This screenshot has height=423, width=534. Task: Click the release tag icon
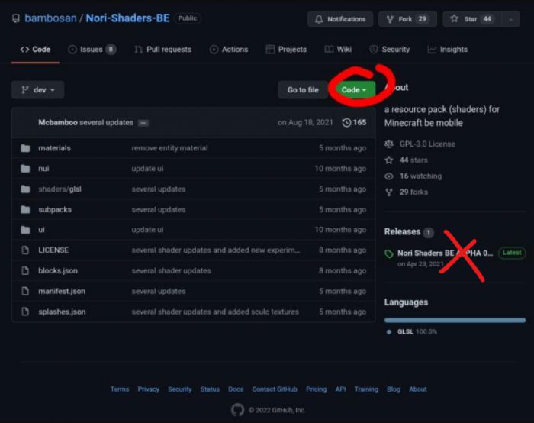[x=389, y=253]
